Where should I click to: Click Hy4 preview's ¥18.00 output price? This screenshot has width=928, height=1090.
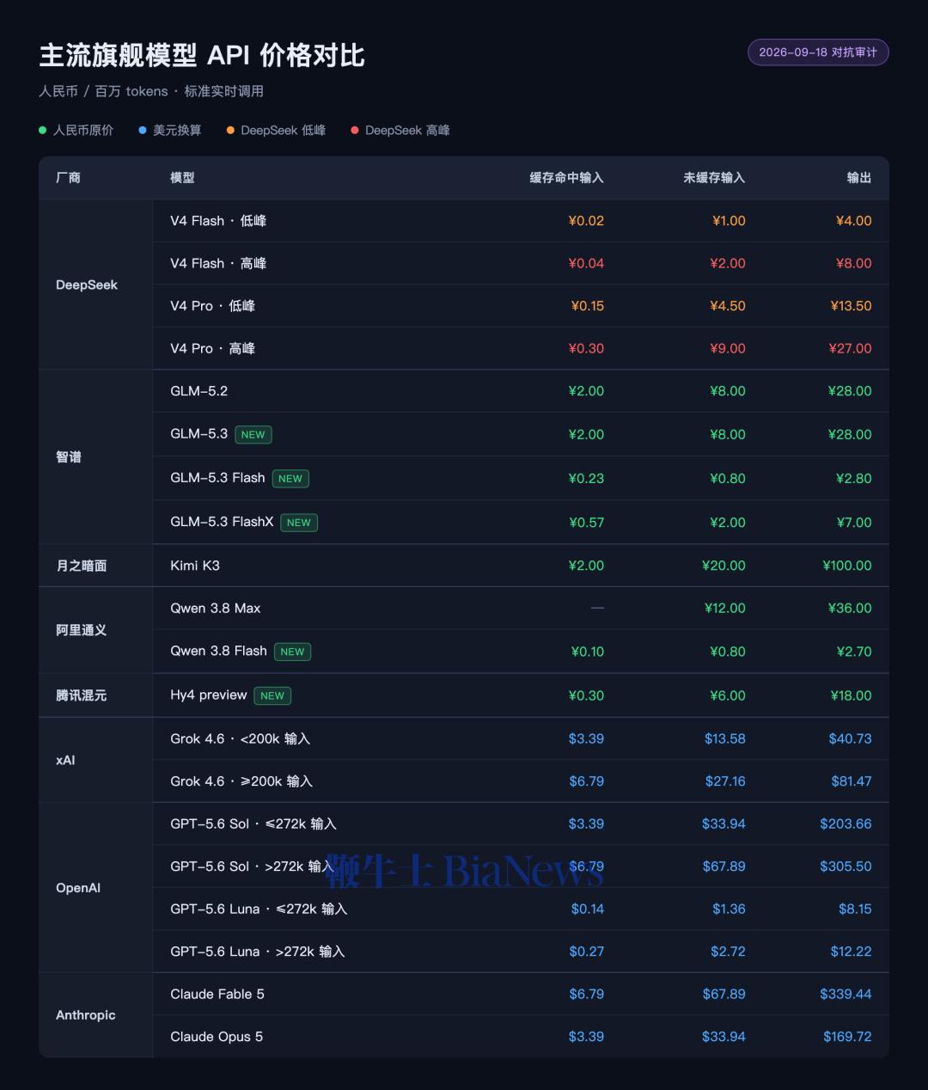[x=852, y=695]
